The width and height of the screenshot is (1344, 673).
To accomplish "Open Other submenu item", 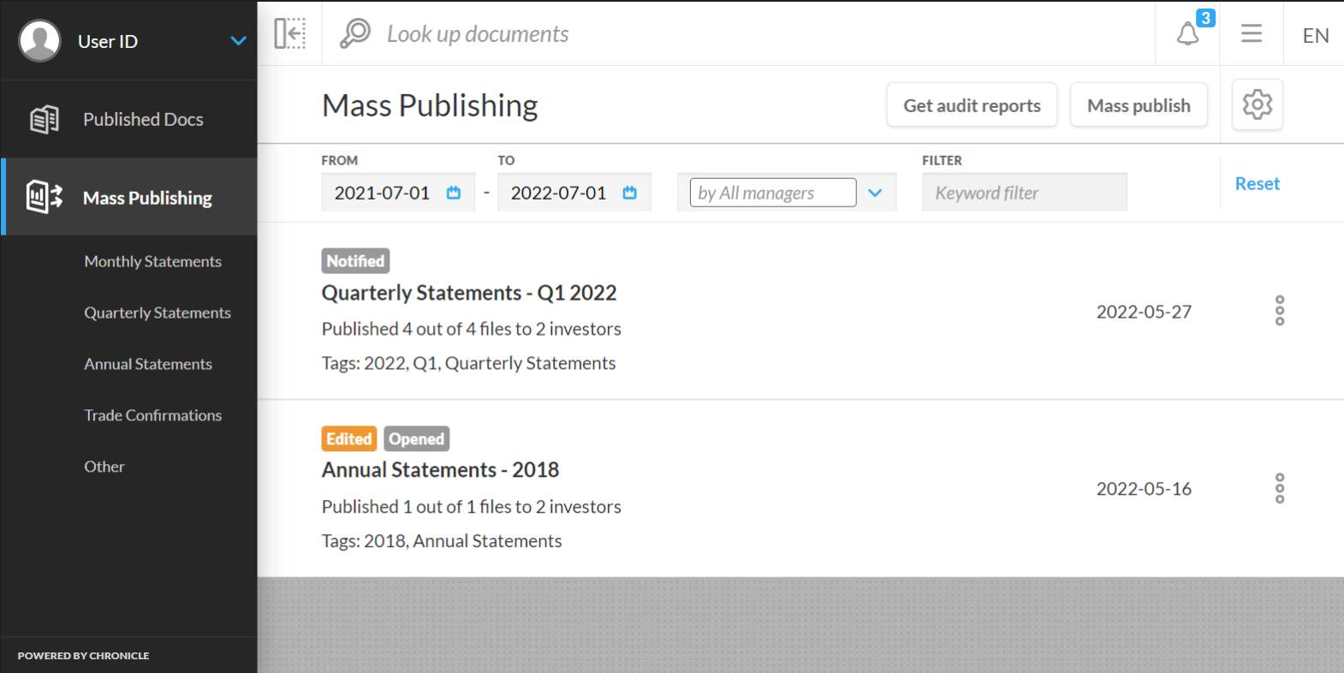I will [x=104, y=467].
